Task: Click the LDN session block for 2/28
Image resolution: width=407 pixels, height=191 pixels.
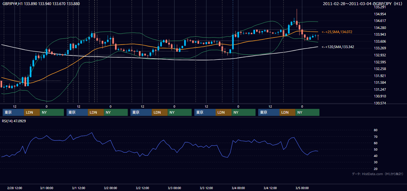Action: click(x=32, y=112)
